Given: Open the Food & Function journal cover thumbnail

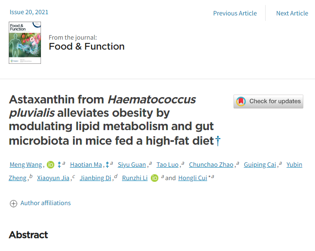Looking at the screenshot, I should pyautogui.click(x=25, y=43).
